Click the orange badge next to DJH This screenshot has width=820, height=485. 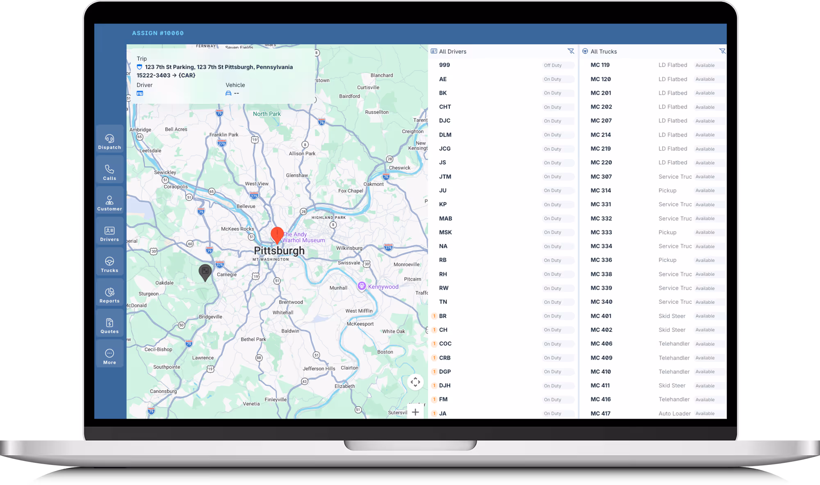(434, 386)
